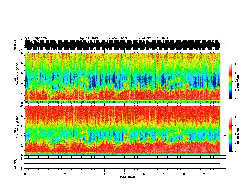Click time axis tick label "4"

(105, 174)
